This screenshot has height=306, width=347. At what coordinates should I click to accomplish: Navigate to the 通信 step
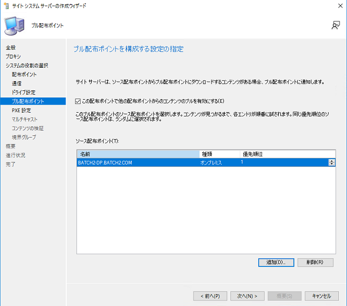[17, 83]
